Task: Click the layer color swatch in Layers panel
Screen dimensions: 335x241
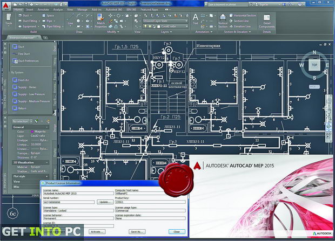Action: tap(158, 26)
